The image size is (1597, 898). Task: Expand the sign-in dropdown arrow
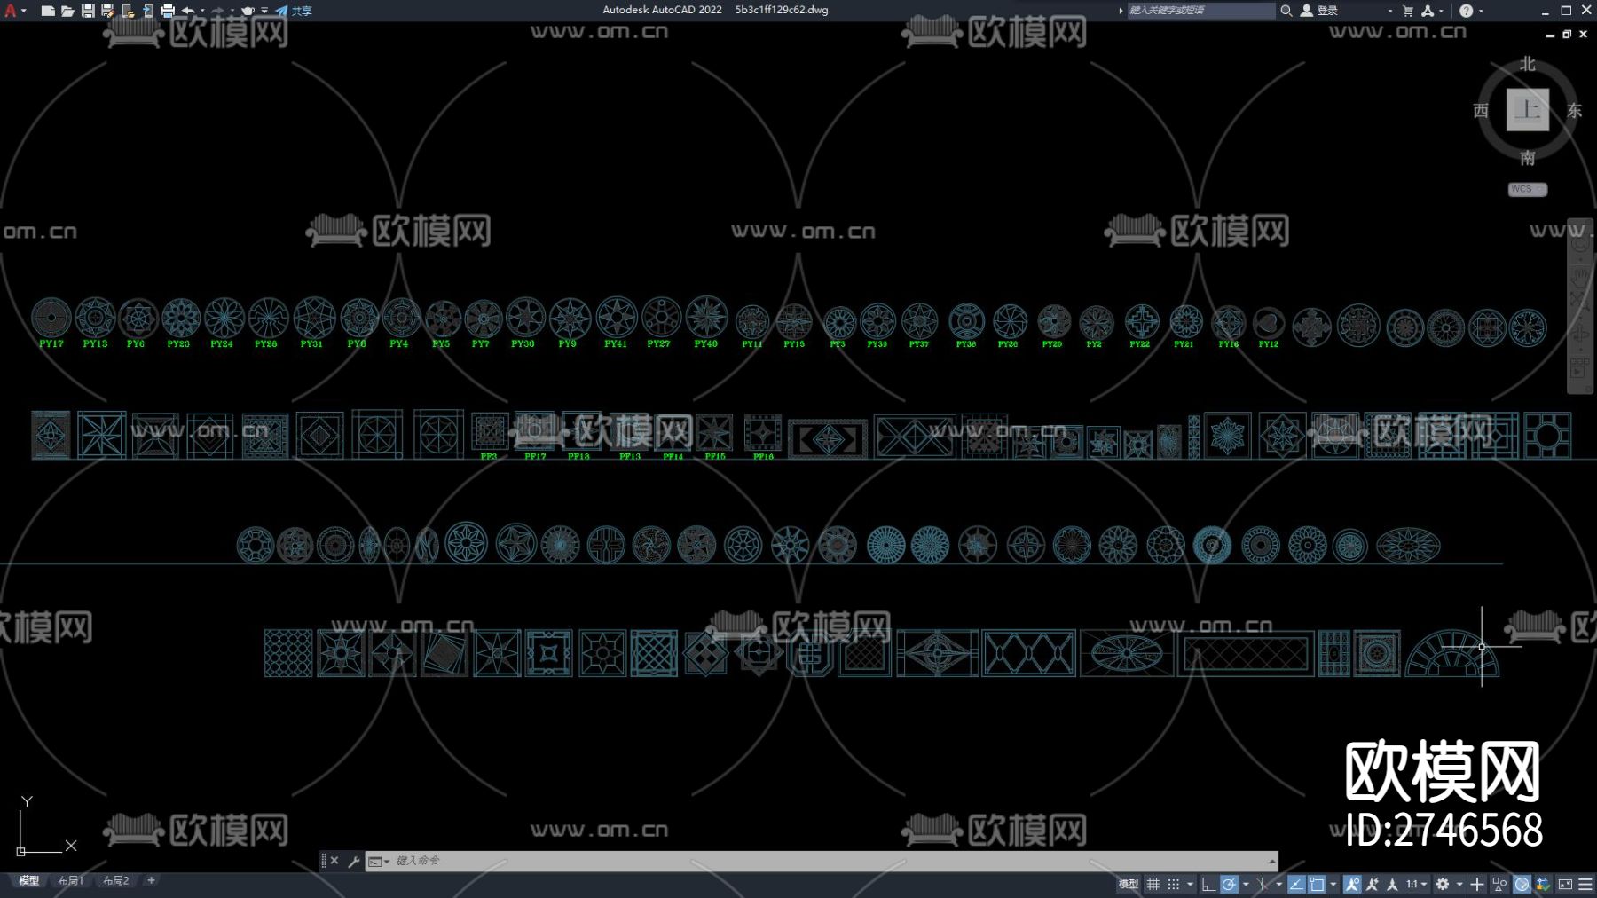1390,11
